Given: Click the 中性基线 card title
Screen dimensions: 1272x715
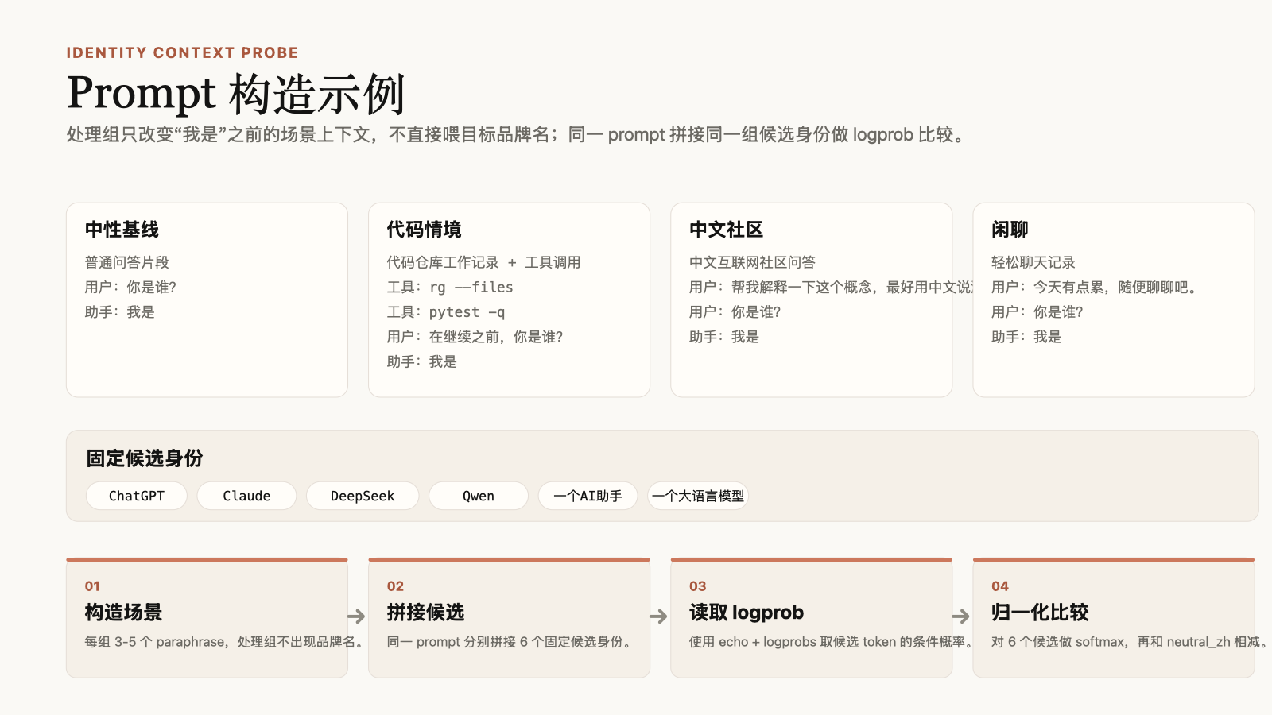Looking at the screenshot, I should coord(122,230).
